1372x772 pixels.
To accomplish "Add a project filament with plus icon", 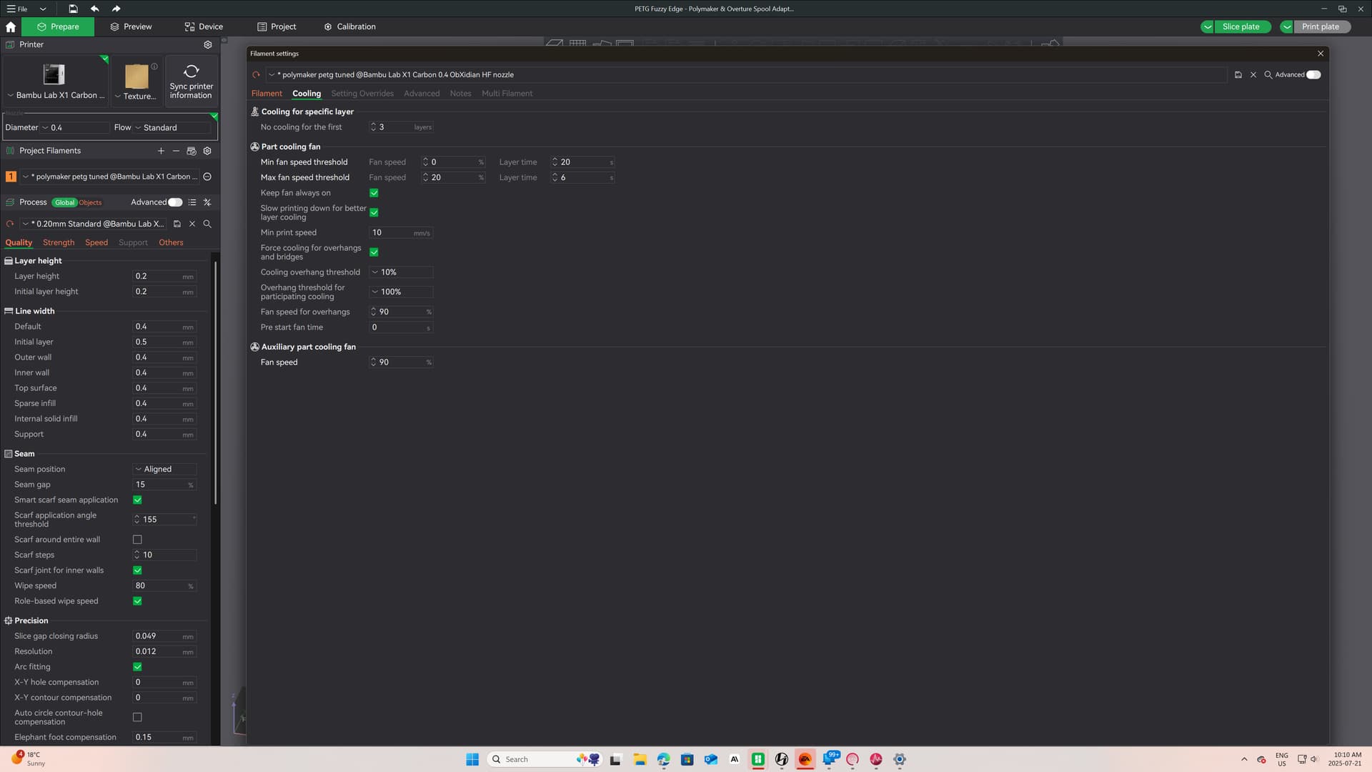I will click(161, 151).
